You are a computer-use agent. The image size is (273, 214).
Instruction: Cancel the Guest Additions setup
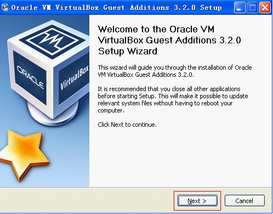pos(244,201)
